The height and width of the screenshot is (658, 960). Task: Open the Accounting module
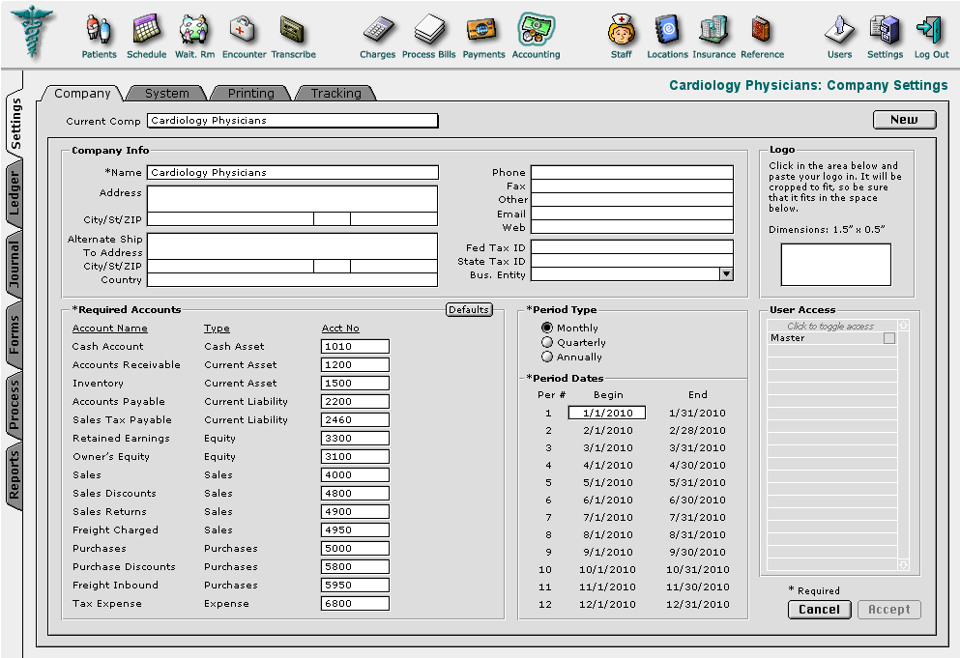click(536, 37)
